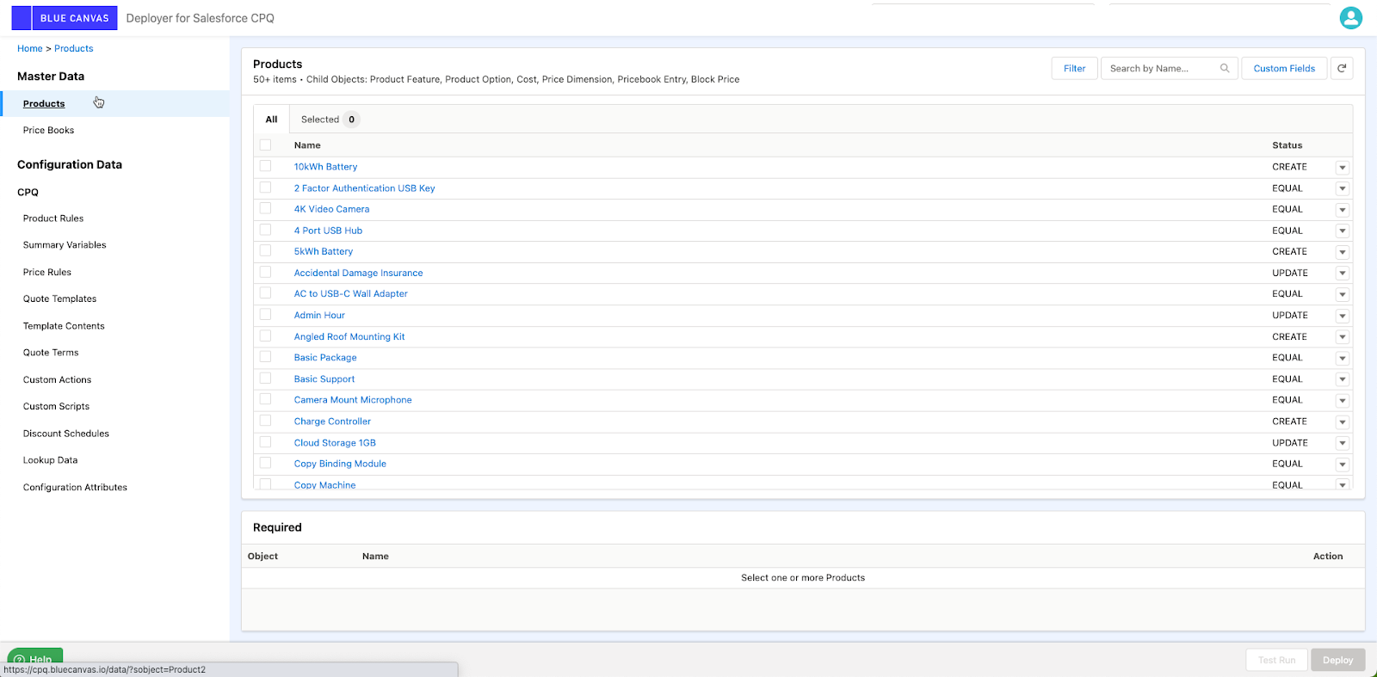Expand the 5kWh Battery row menu
Screen dimensions: 1377x677
click(x=1342, y=252)
